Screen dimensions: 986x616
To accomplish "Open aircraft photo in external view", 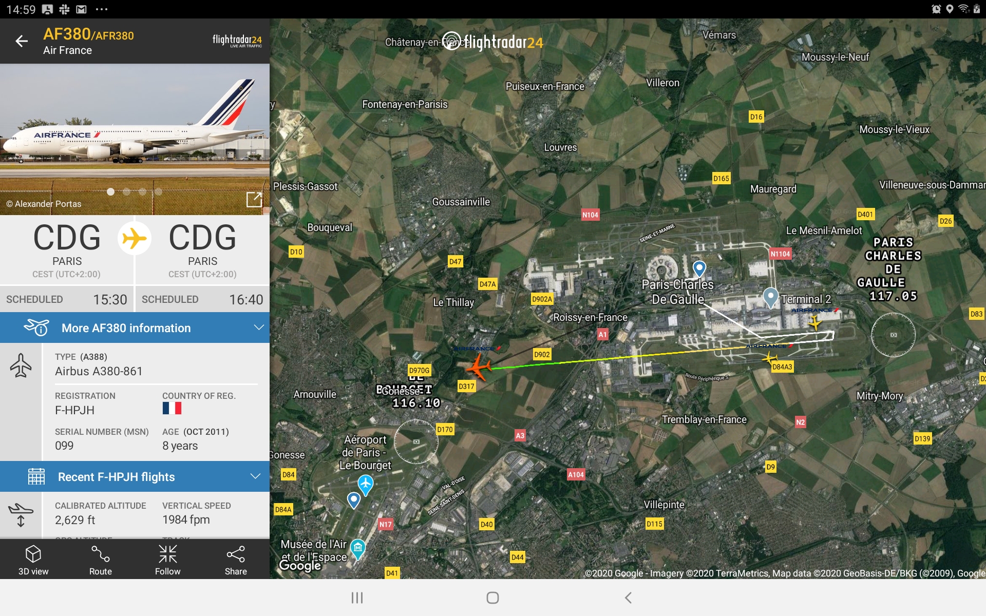I will pos(254,199).
